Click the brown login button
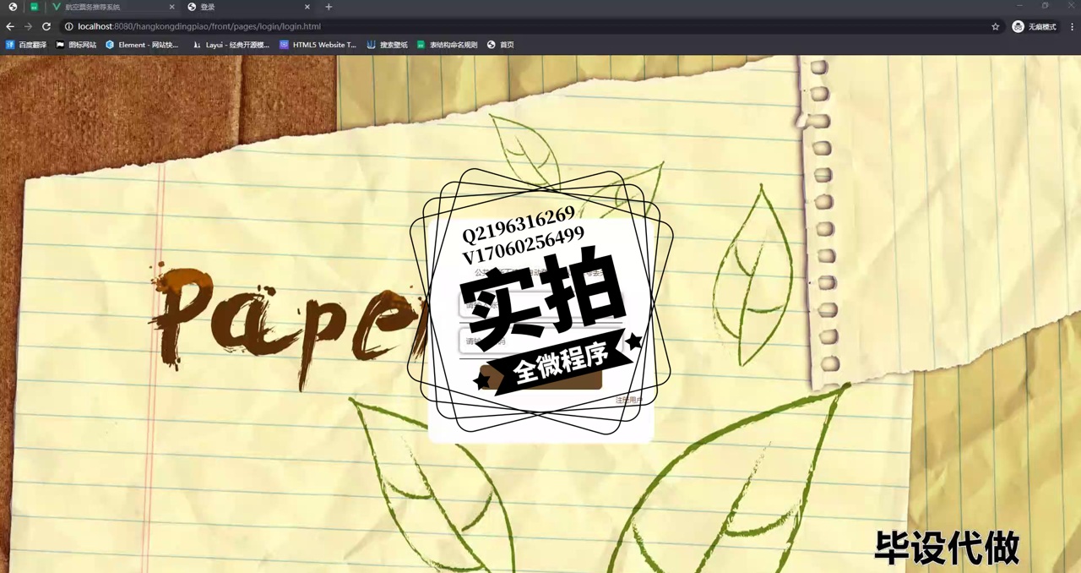The height and width of the screenshot is (573, 1081). [x=540, y=377]
